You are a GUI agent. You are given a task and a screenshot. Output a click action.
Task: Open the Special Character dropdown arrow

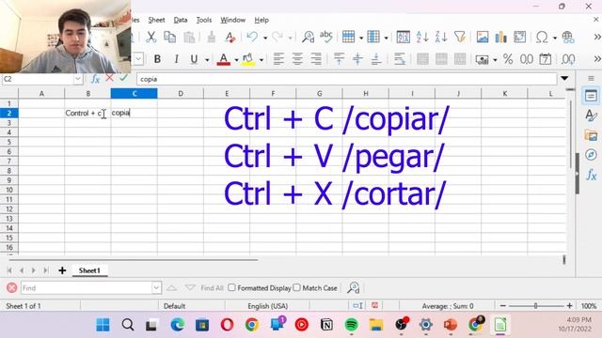coord(555,38)
